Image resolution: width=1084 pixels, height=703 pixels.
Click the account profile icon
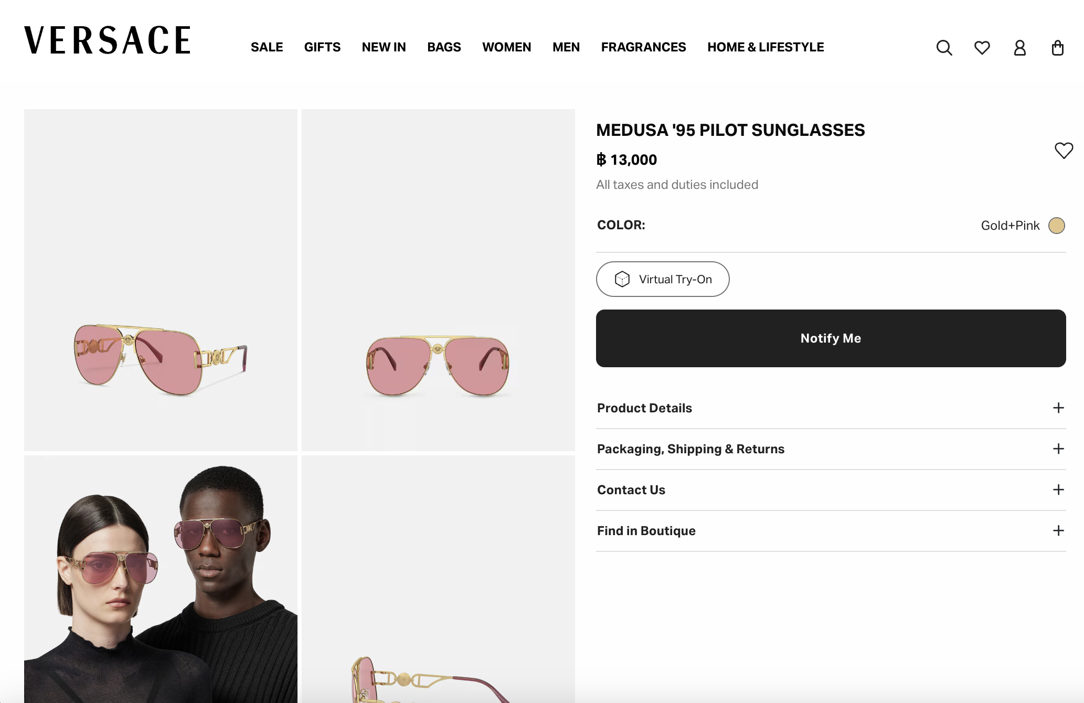coord(1019,48)
